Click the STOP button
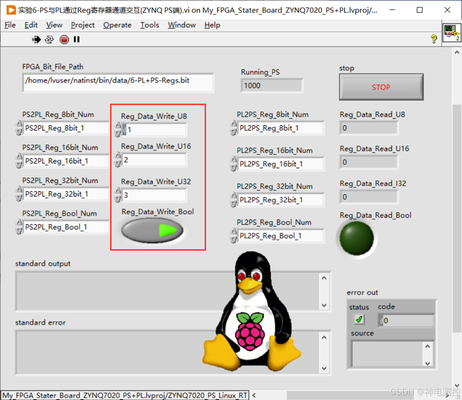This screenshot has height=400, width=462. tap(381, 87)
